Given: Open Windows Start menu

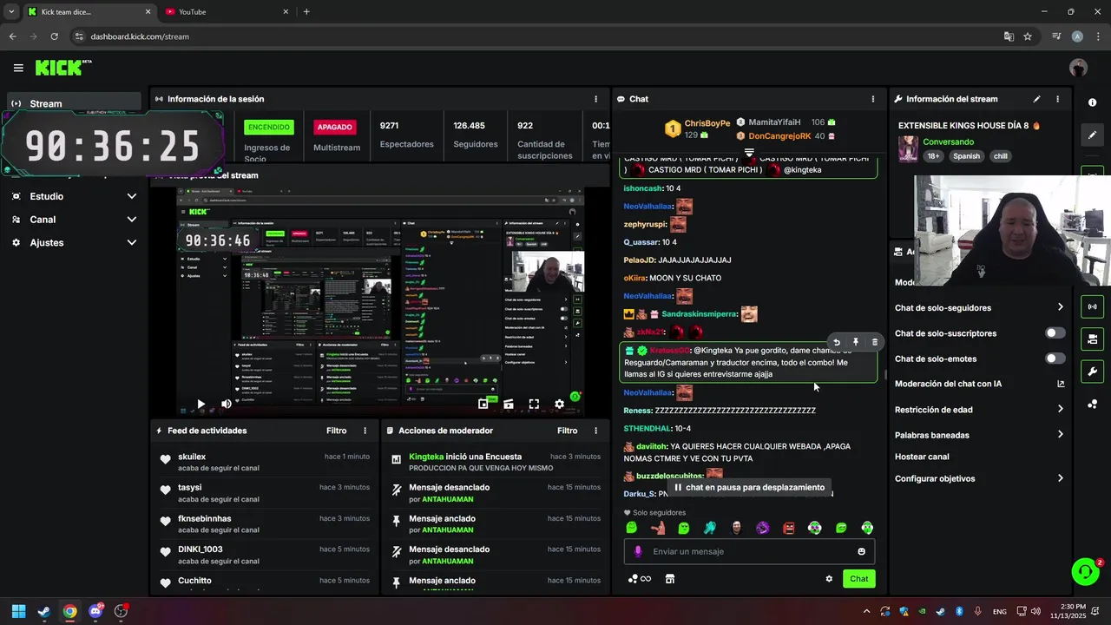Looking at the screenshot, I should pos(18,611).
